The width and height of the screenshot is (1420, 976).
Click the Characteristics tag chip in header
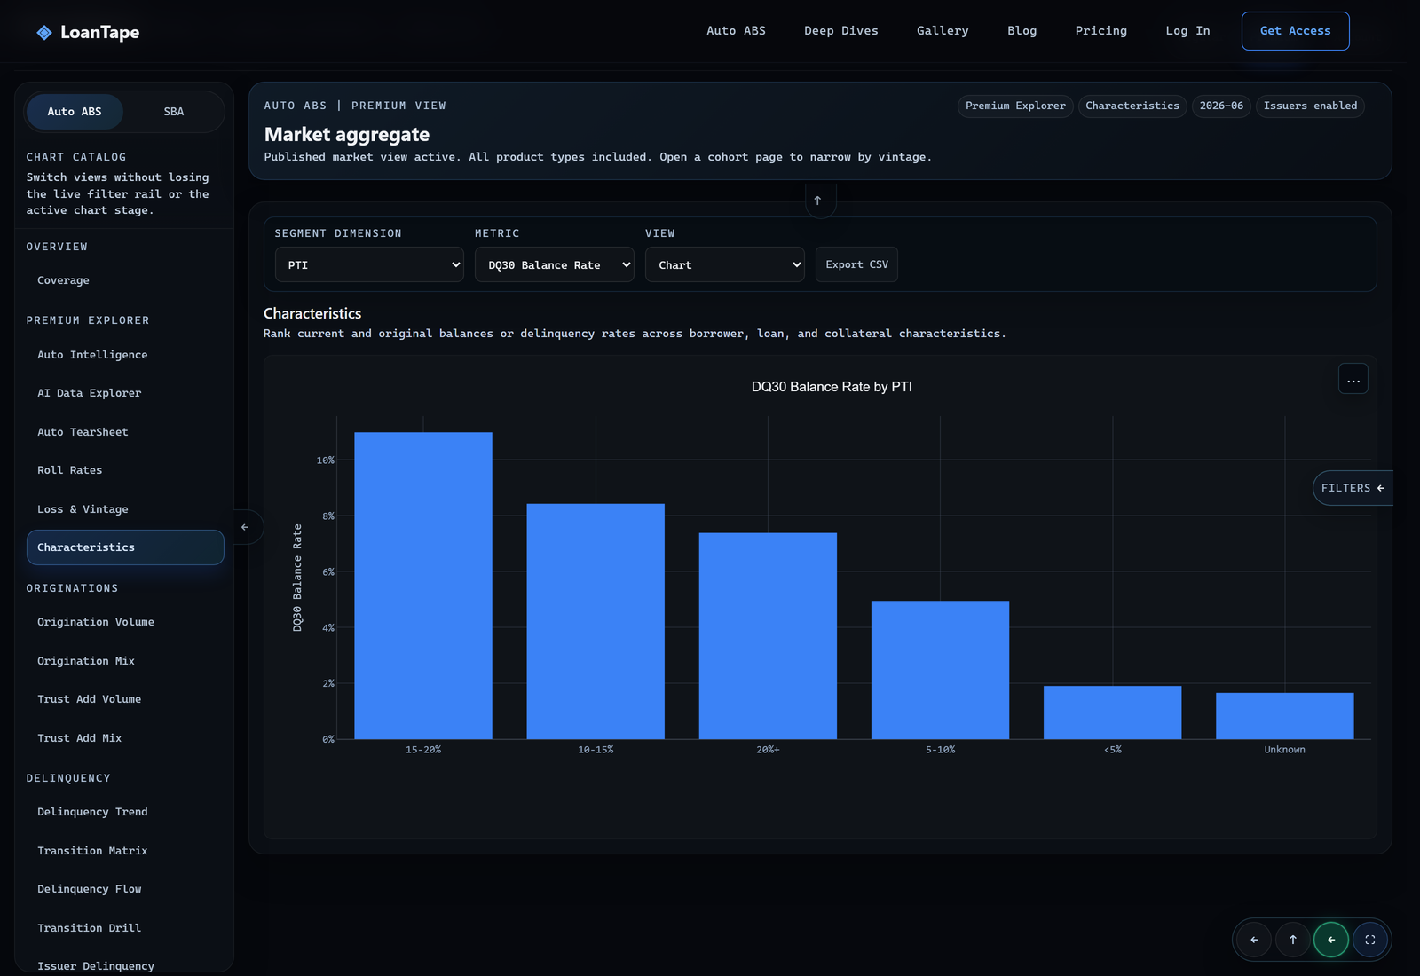pos(1132,106)
